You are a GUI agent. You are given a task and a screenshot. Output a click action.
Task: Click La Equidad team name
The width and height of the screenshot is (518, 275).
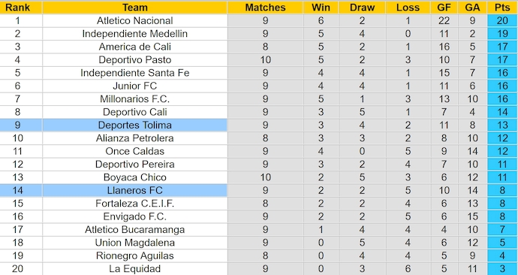[x=135, y=269]
